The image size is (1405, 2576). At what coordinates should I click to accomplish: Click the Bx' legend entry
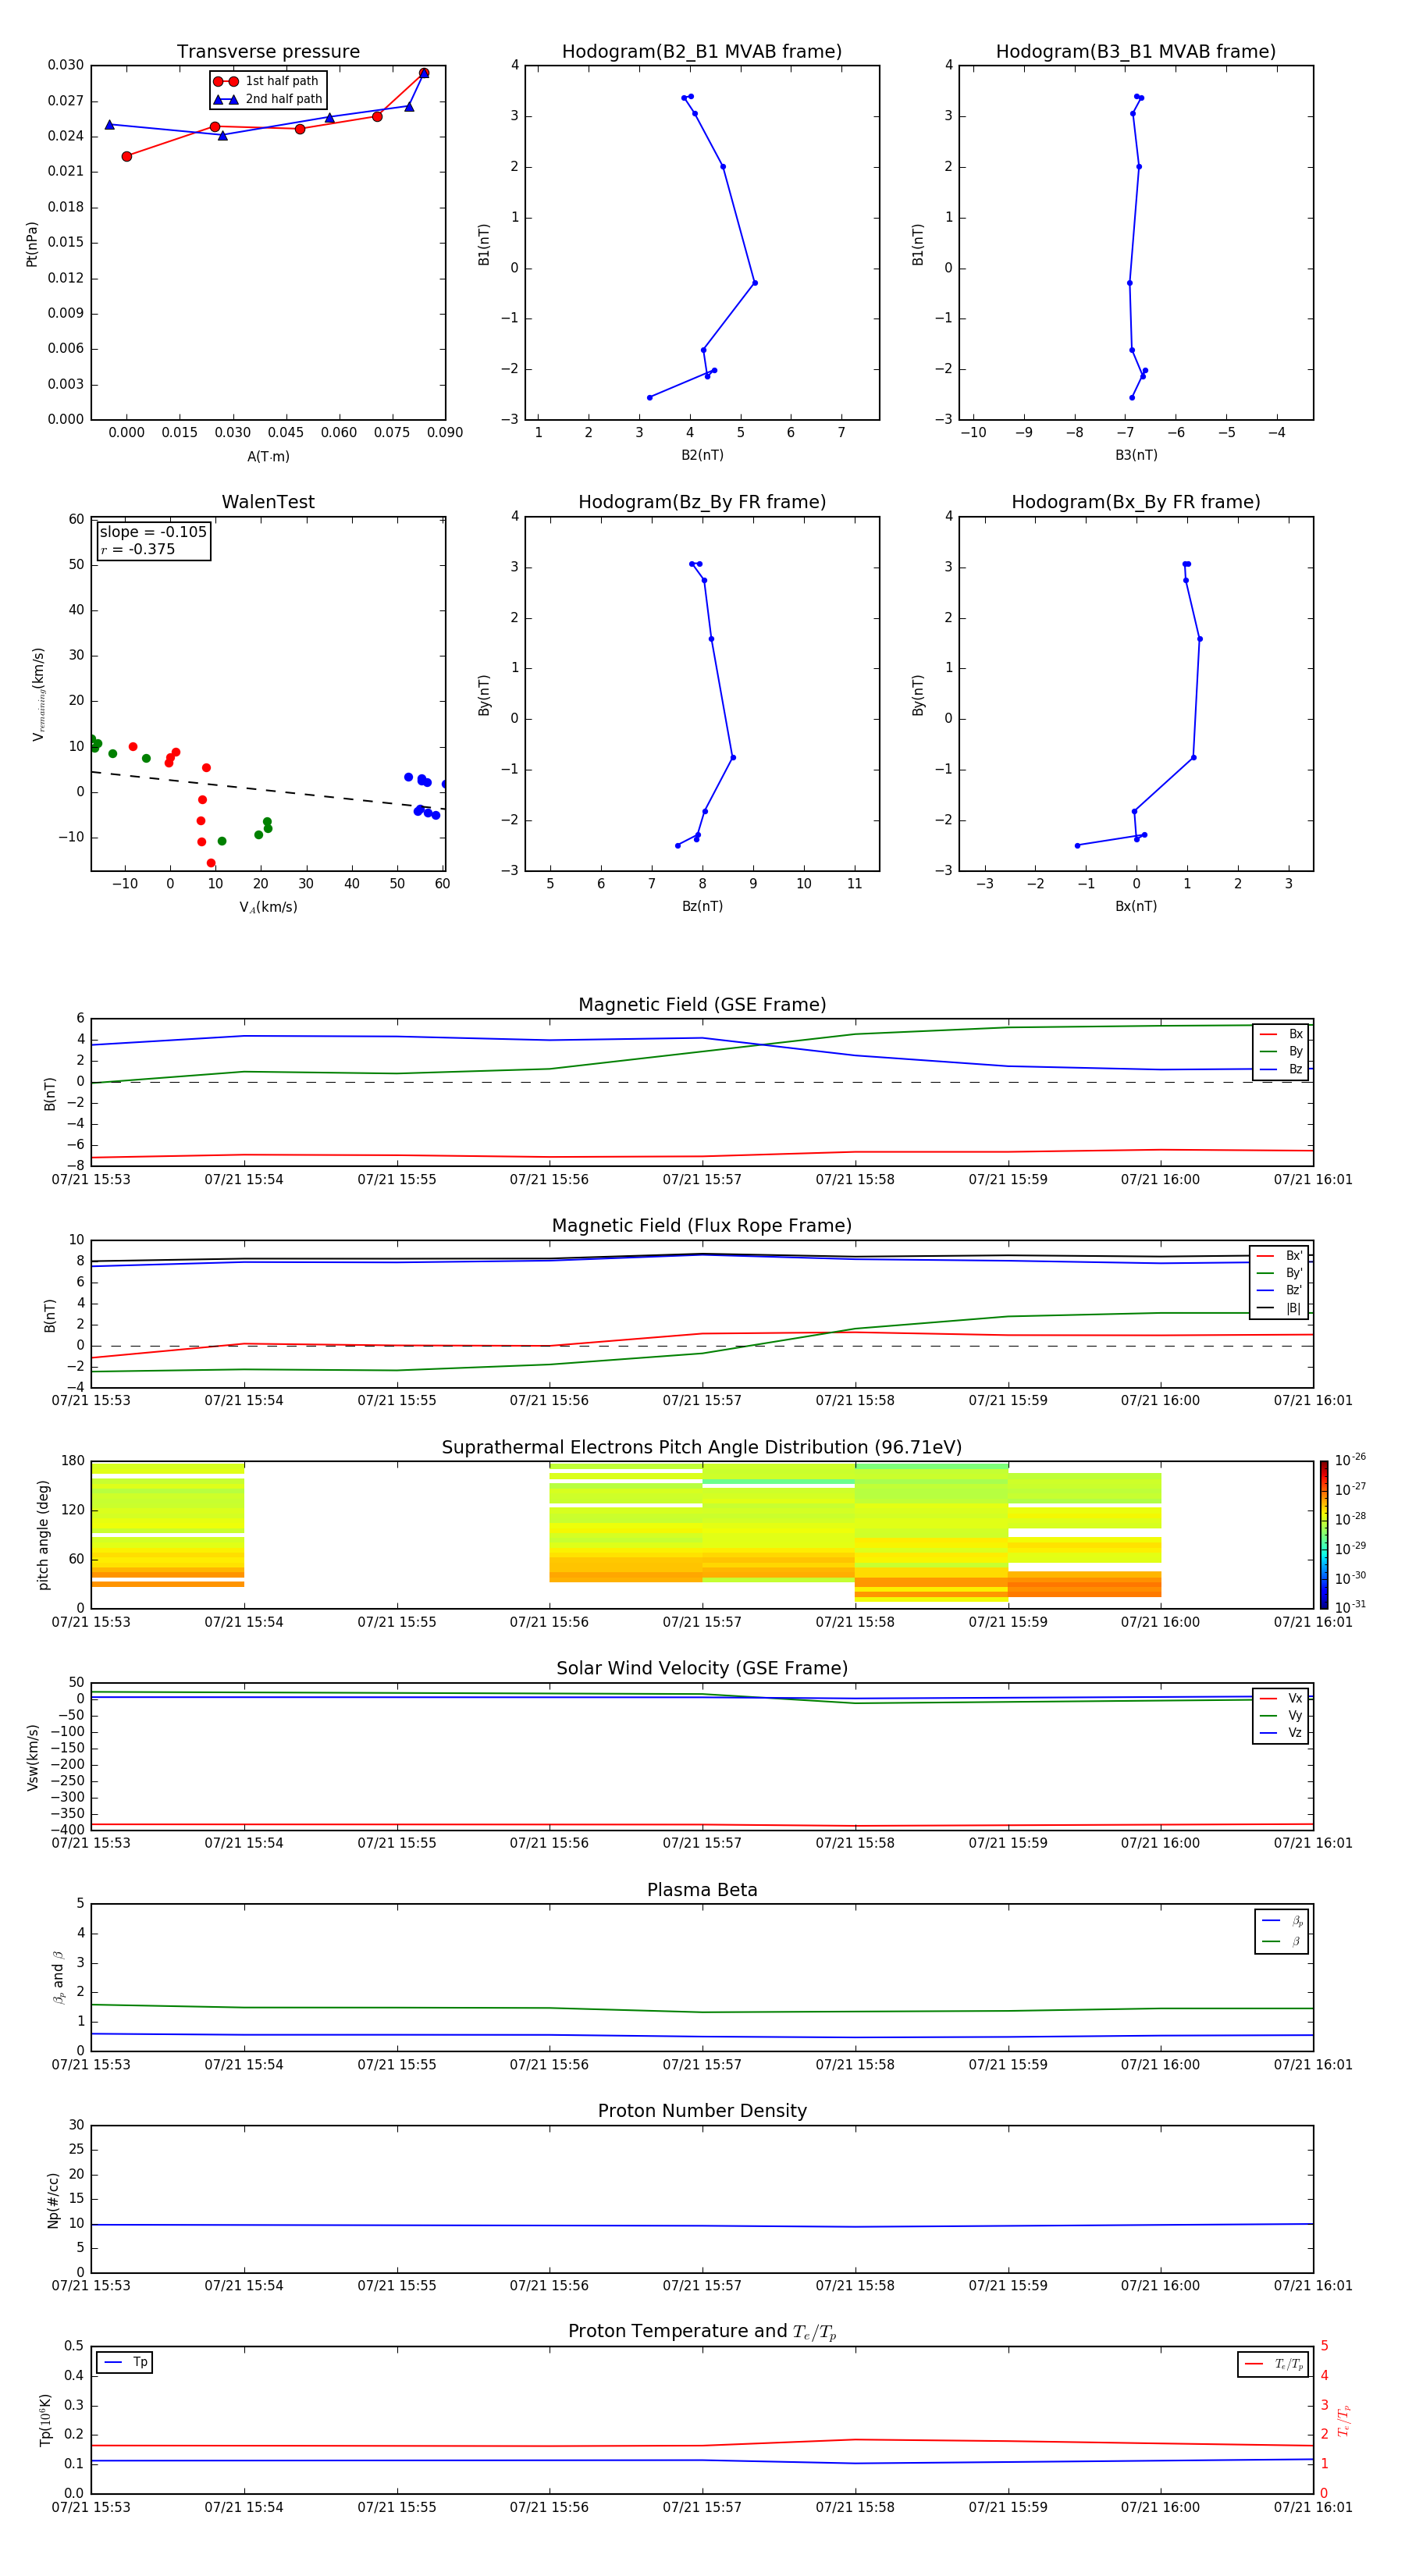click(1280, 1256)
